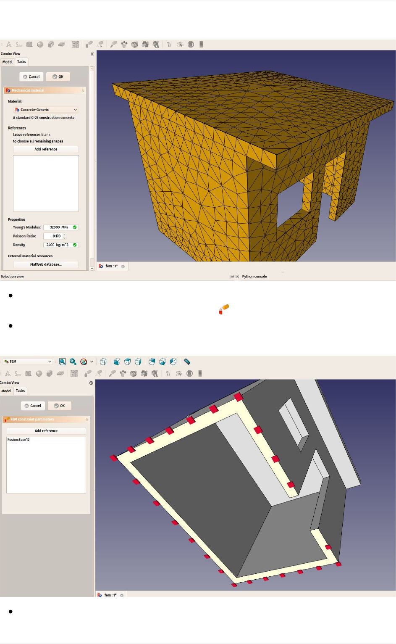Viewport: 396px width, 644px height.
Task: Click fixed constraint lock icon in FEM constraint window
Action: pyautogui.click(x=88, y=373)
